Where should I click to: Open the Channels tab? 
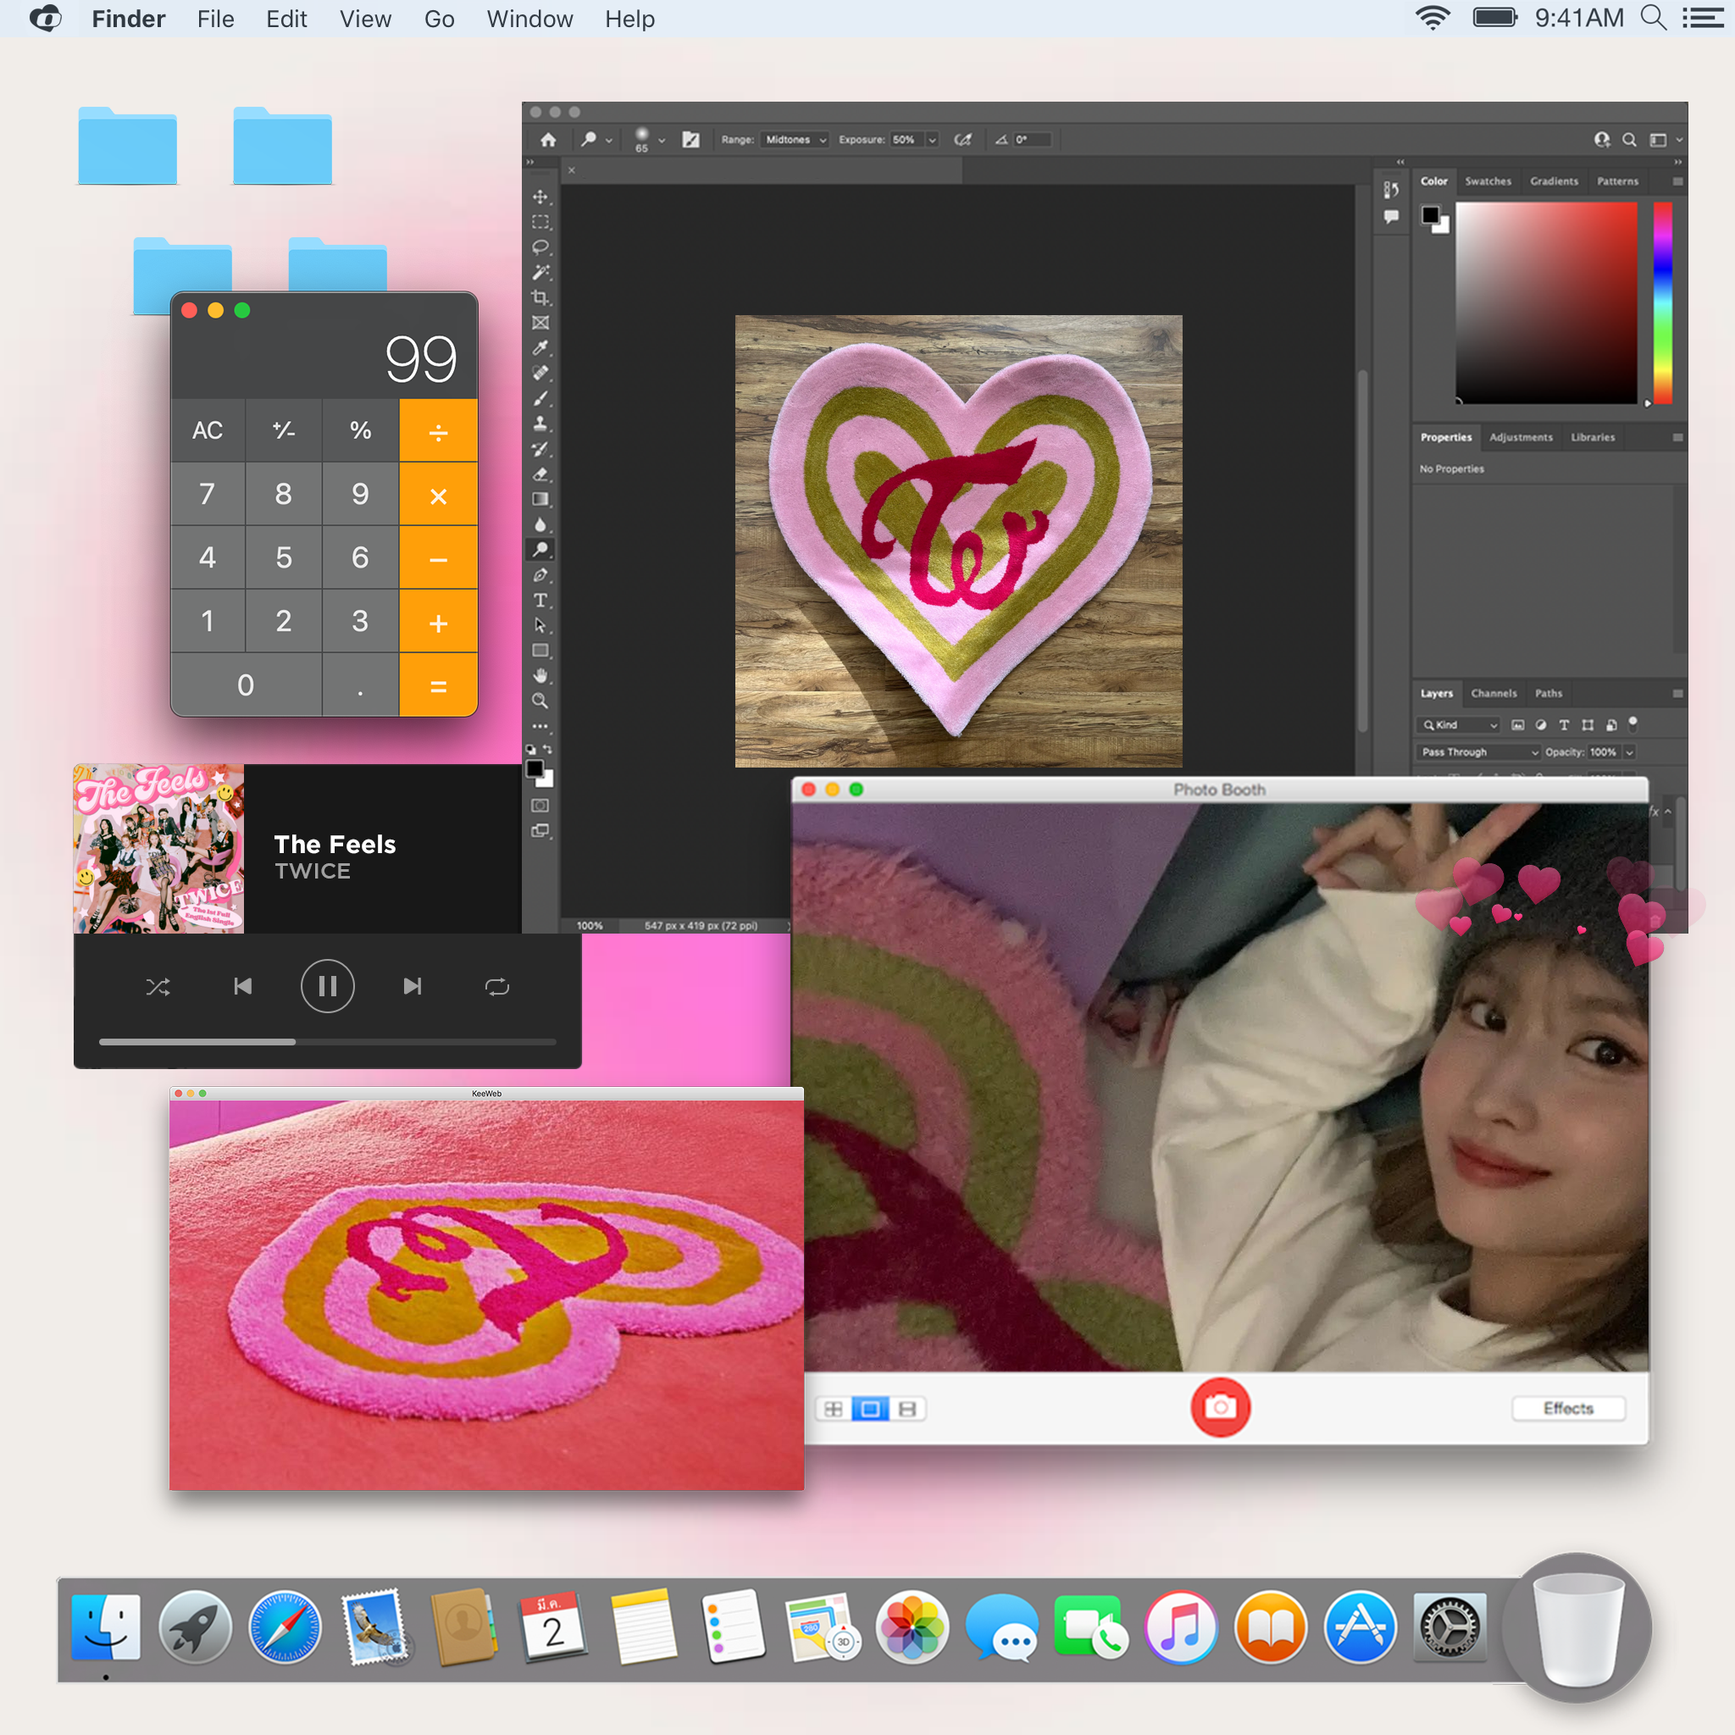point(1494,693)
